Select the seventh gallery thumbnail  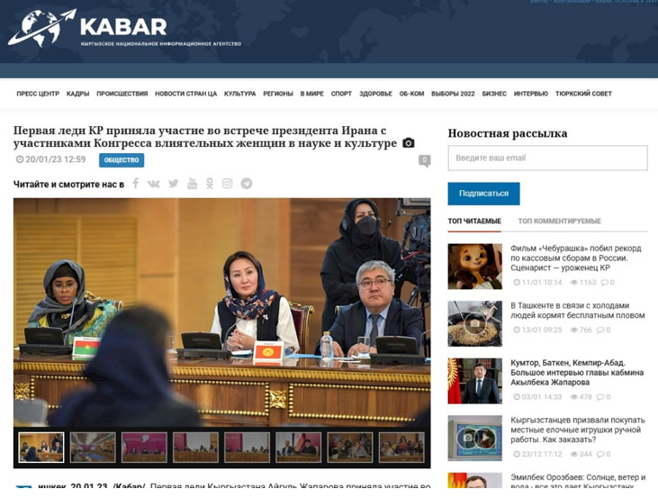[349, 448]
